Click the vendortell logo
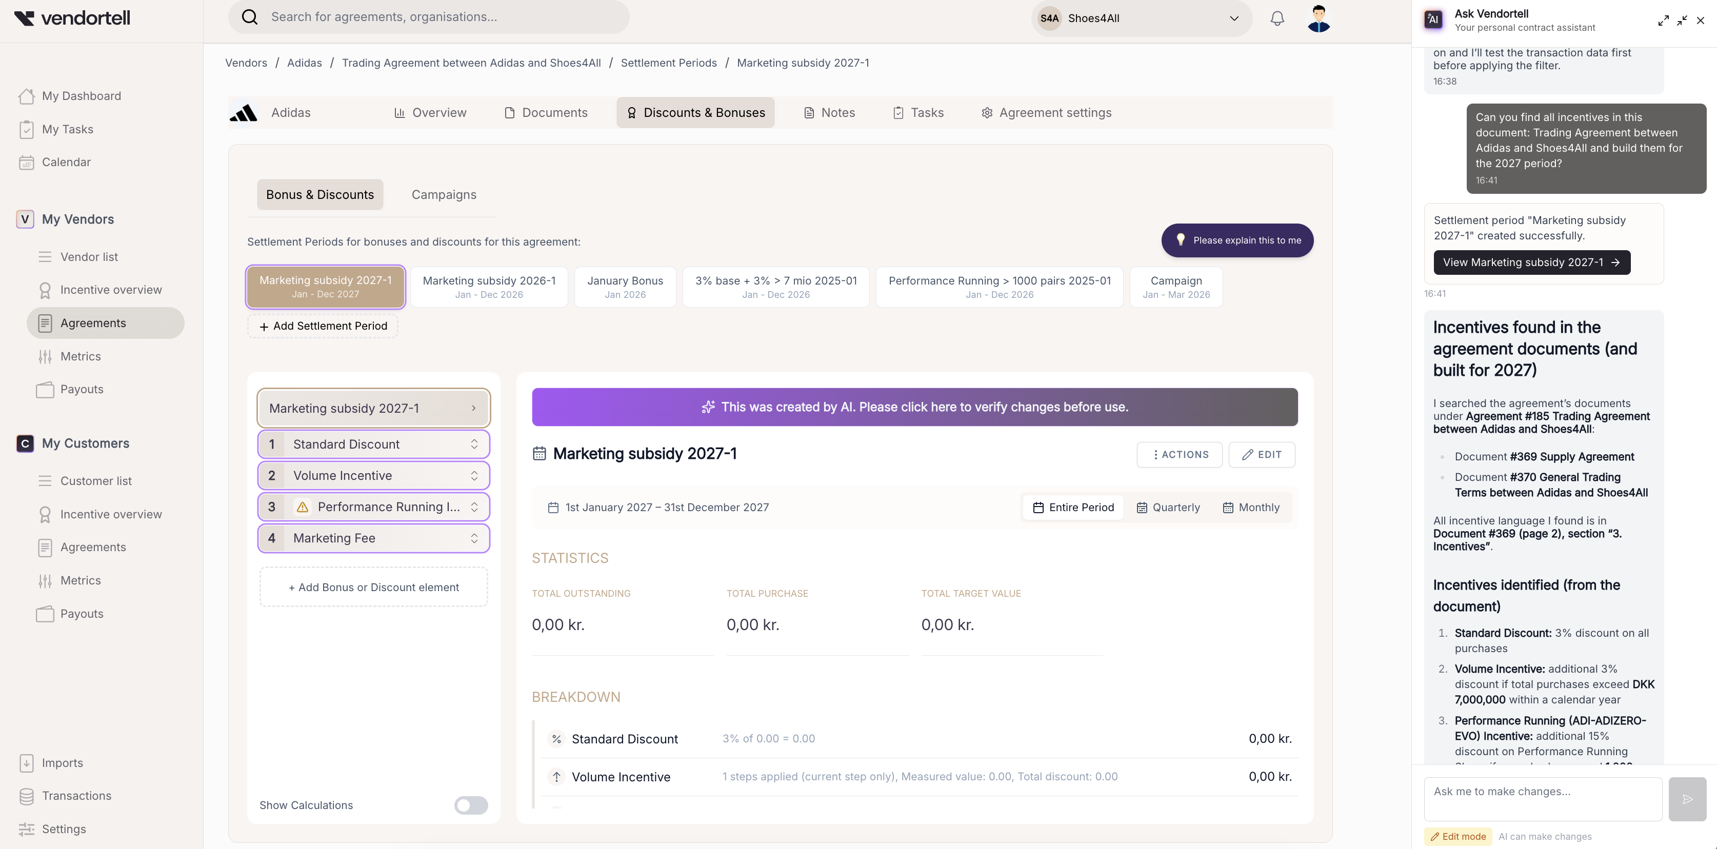Screen dimensions: 1717x849 72,18
